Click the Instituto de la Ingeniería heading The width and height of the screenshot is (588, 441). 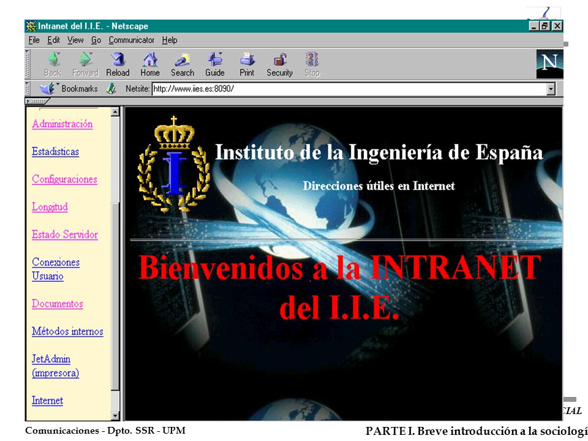tap(379, 153)
